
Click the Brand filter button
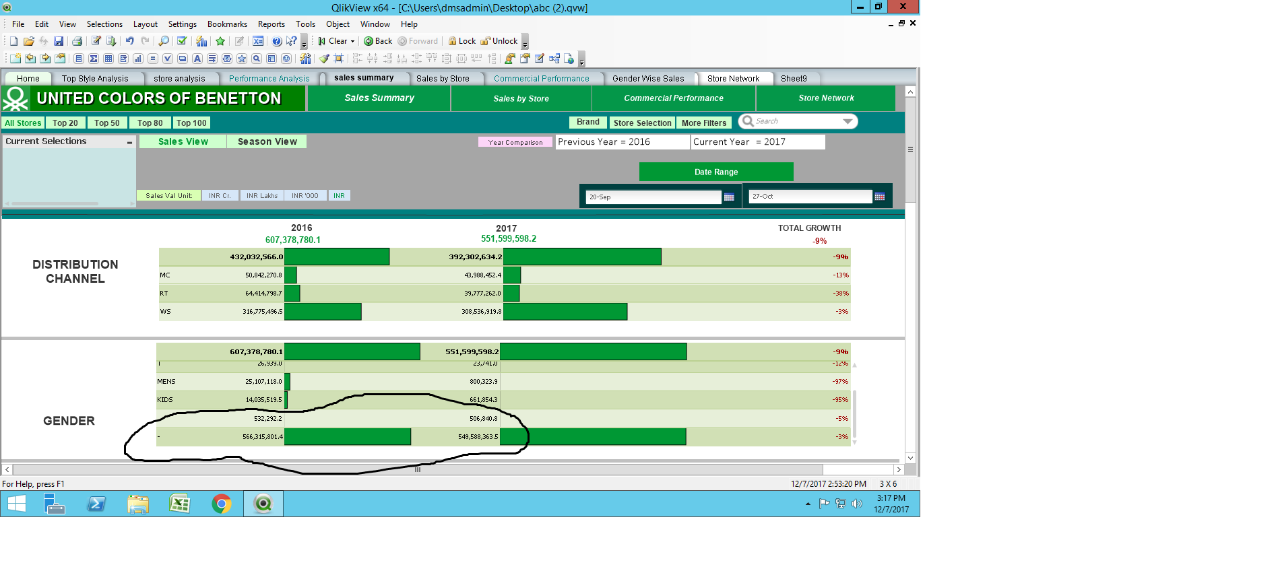click(x=588, y=123)
